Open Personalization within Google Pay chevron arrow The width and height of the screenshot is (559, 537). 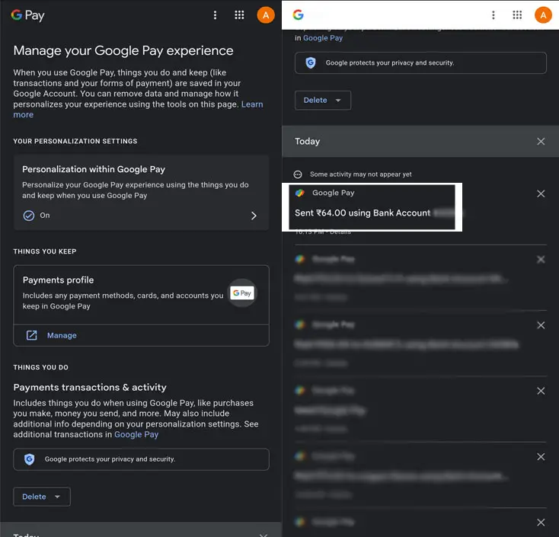tap(254, 216)
